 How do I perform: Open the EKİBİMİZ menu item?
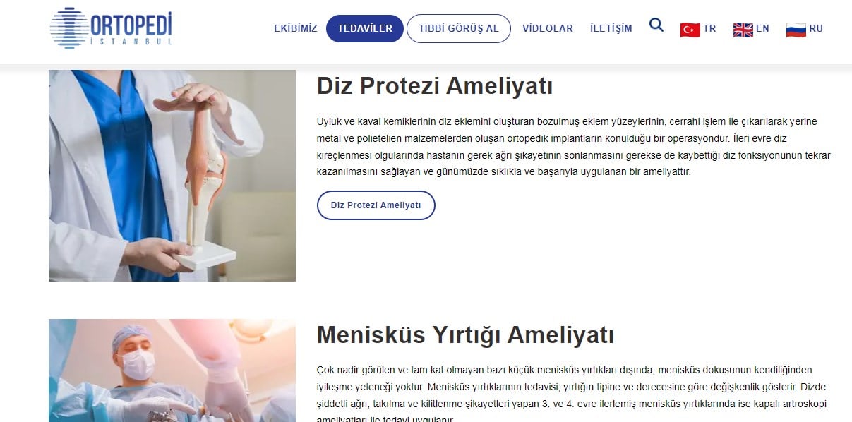pyautogui.click(x=296, y=28)
